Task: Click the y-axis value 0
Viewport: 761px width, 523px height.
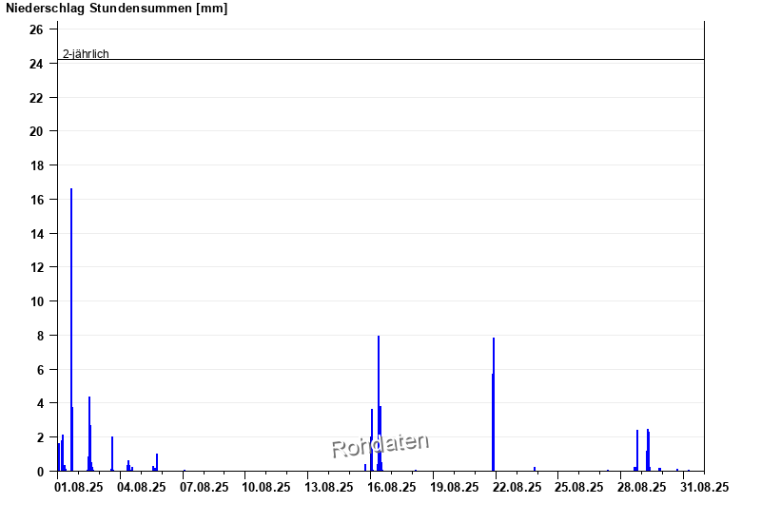Action: point(39,472)
